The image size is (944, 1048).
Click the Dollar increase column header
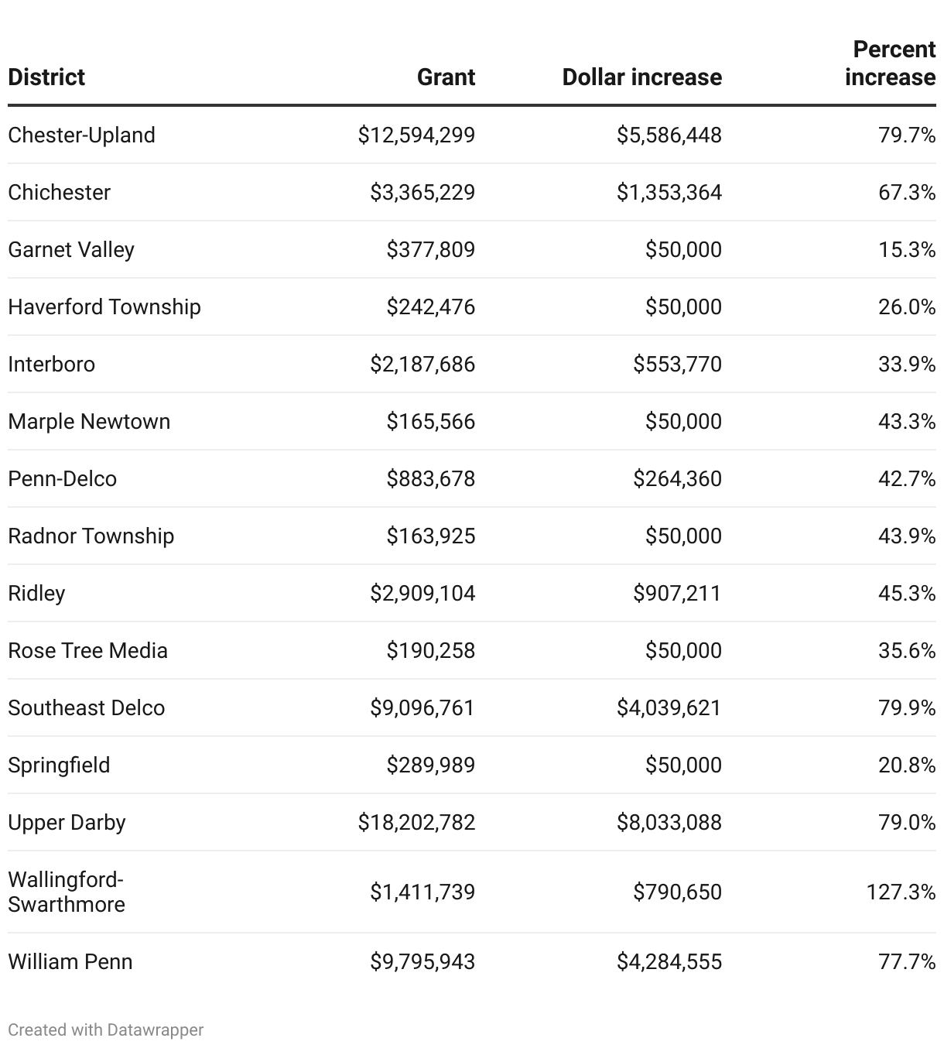tap(641, 77)
